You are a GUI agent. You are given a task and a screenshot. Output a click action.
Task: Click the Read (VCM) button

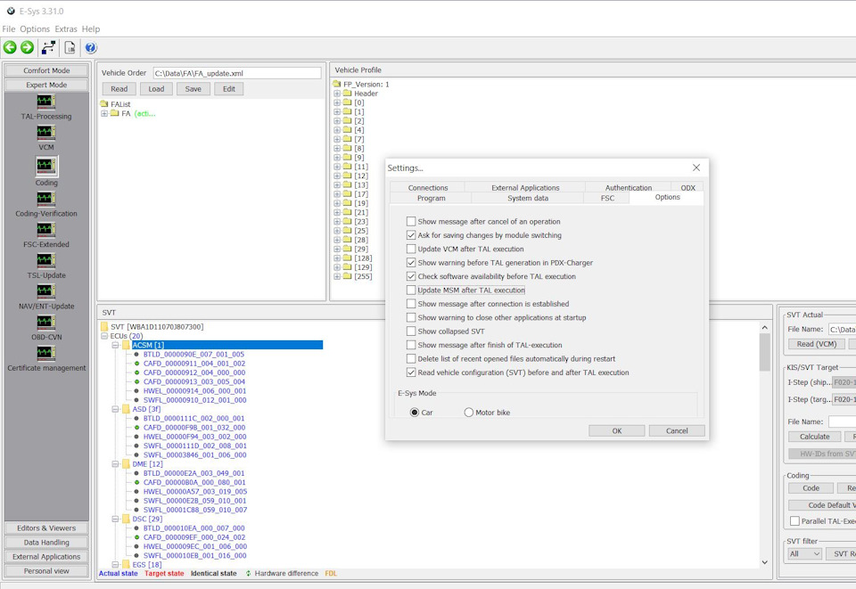point(817,344)
